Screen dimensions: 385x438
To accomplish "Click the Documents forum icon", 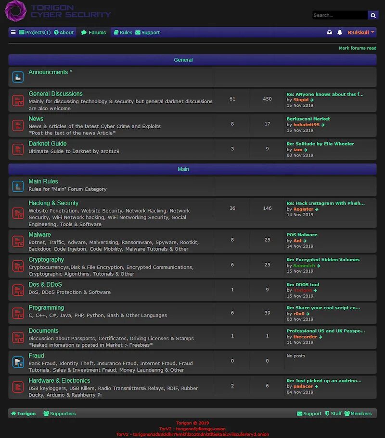I will 18,338.
